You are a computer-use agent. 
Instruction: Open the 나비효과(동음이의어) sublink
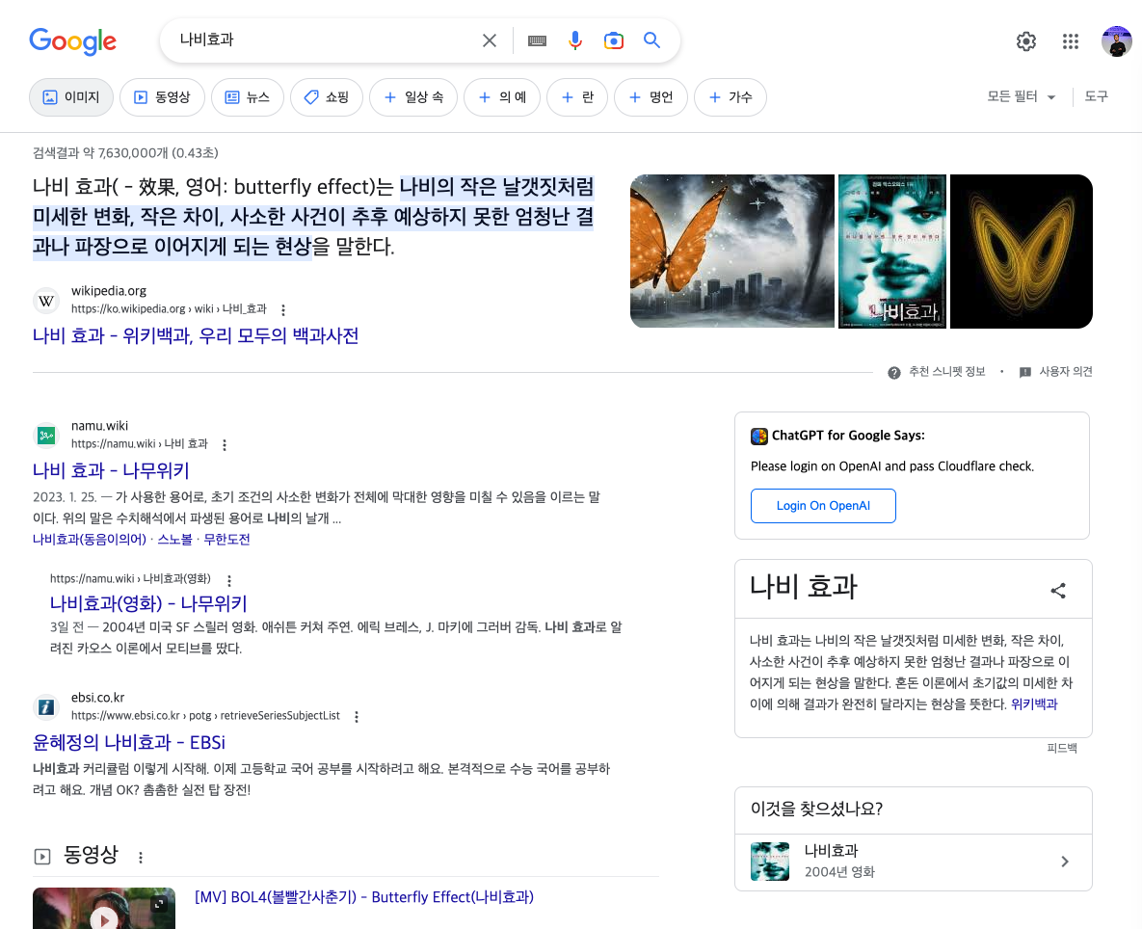click(90, 540)
